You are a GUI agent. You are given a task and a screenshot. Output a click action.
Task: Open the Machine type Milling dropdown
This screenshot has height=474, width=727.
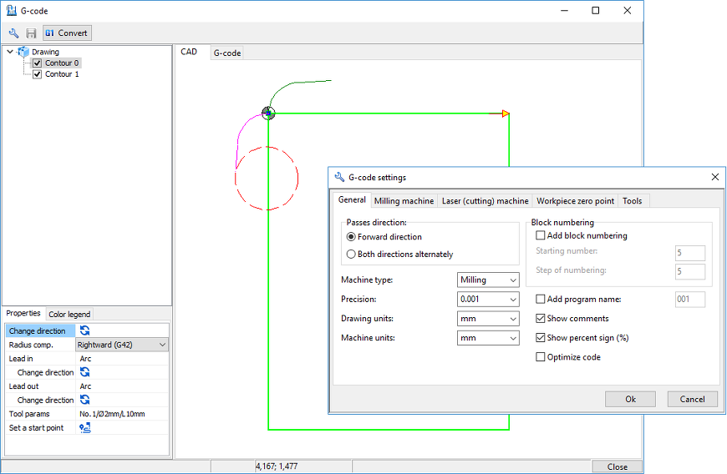click(488, 280)
